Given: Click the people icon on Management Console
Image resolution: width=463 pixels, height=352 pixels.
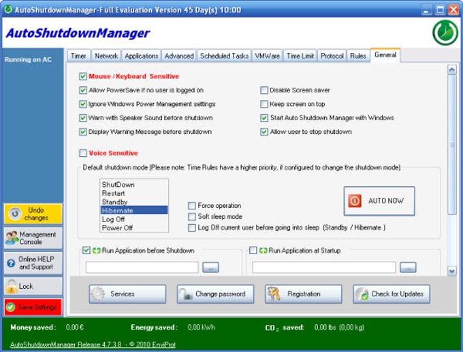Looking at the screenshot, I should tap(12, 238).
